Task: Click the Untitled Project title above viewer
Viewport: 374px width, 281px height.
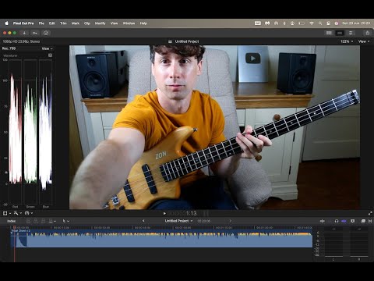Action: point(187,41)
